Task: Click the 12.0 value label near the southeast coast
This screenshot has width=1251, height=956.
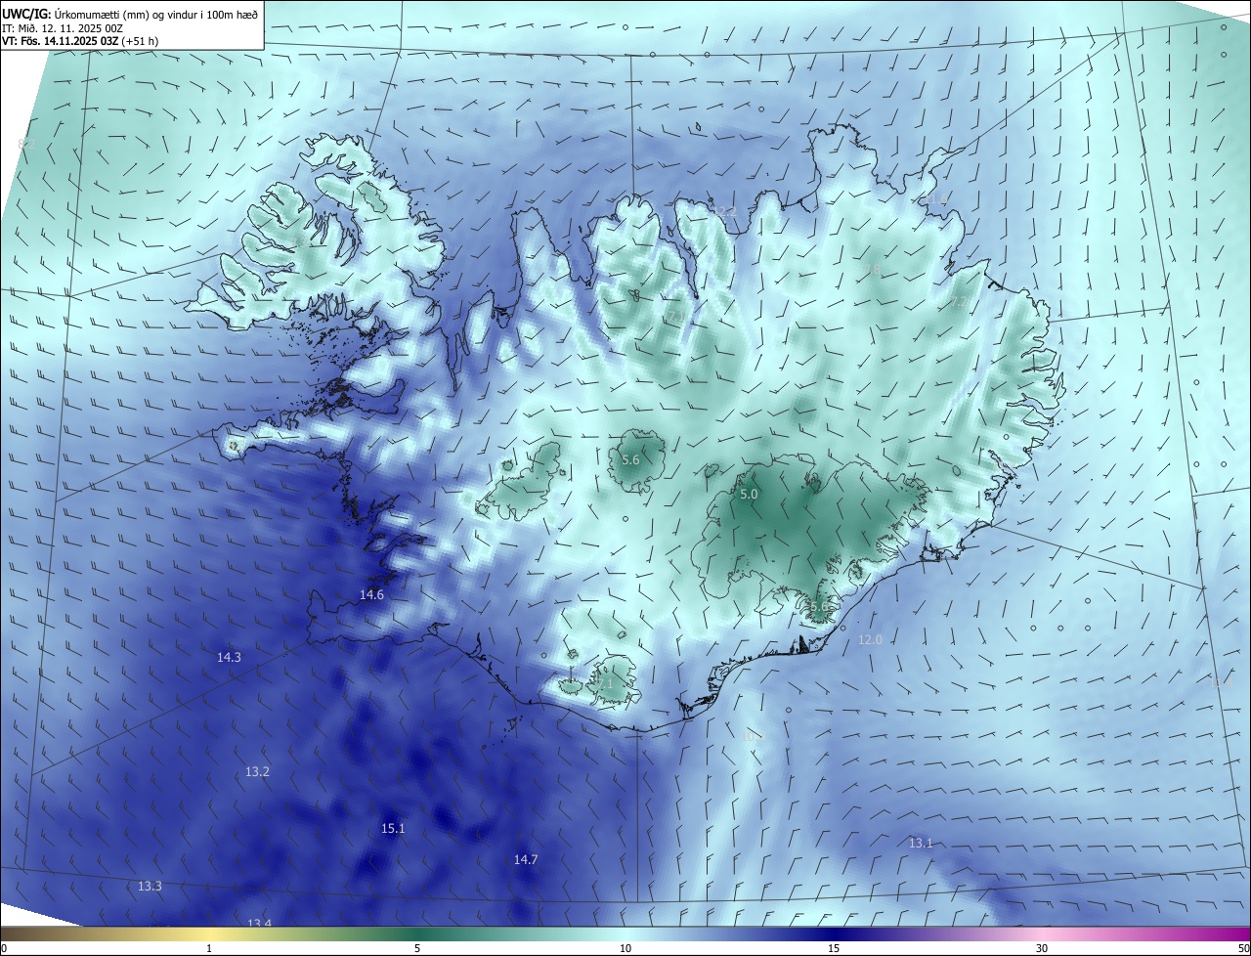Action: point(870,640)
